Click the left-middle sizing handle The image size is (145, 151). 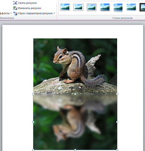pyautogui.click(x=33, y=122)
